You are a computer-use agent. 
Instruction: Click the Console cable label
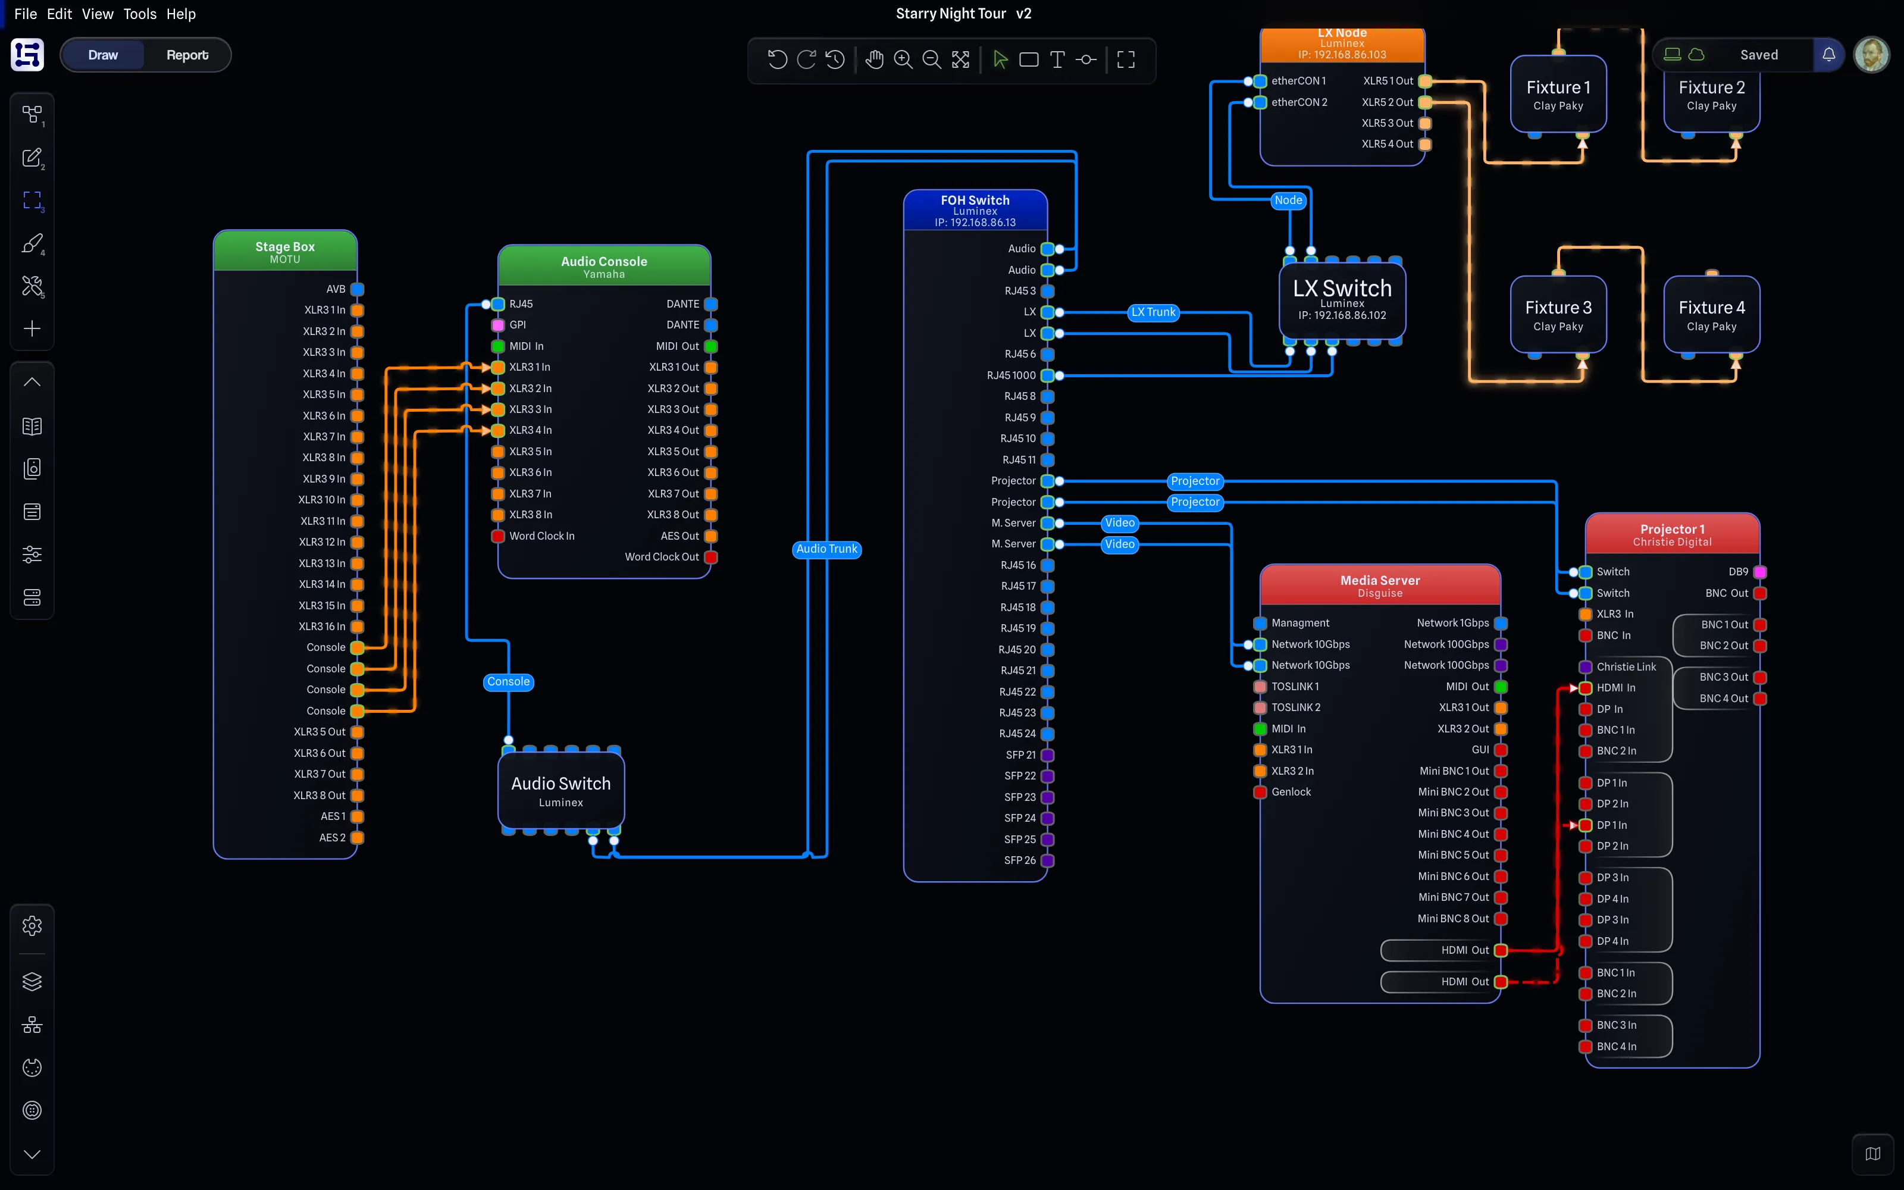coord(508,682)
